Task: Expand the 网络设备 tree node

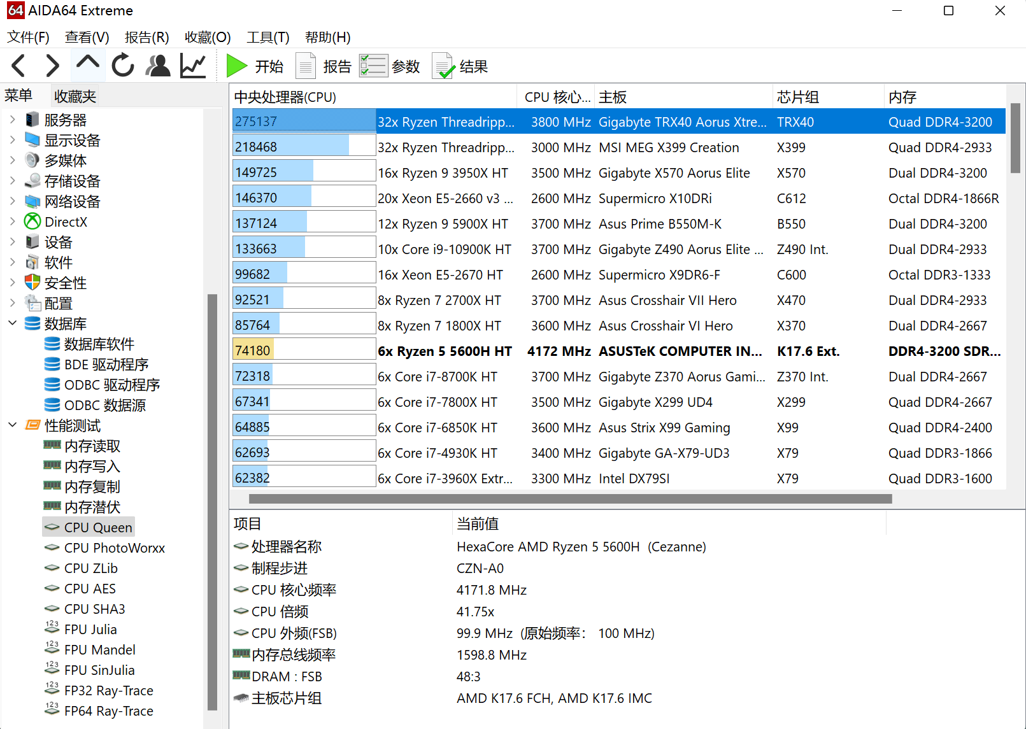Action: tap(13, 201)
